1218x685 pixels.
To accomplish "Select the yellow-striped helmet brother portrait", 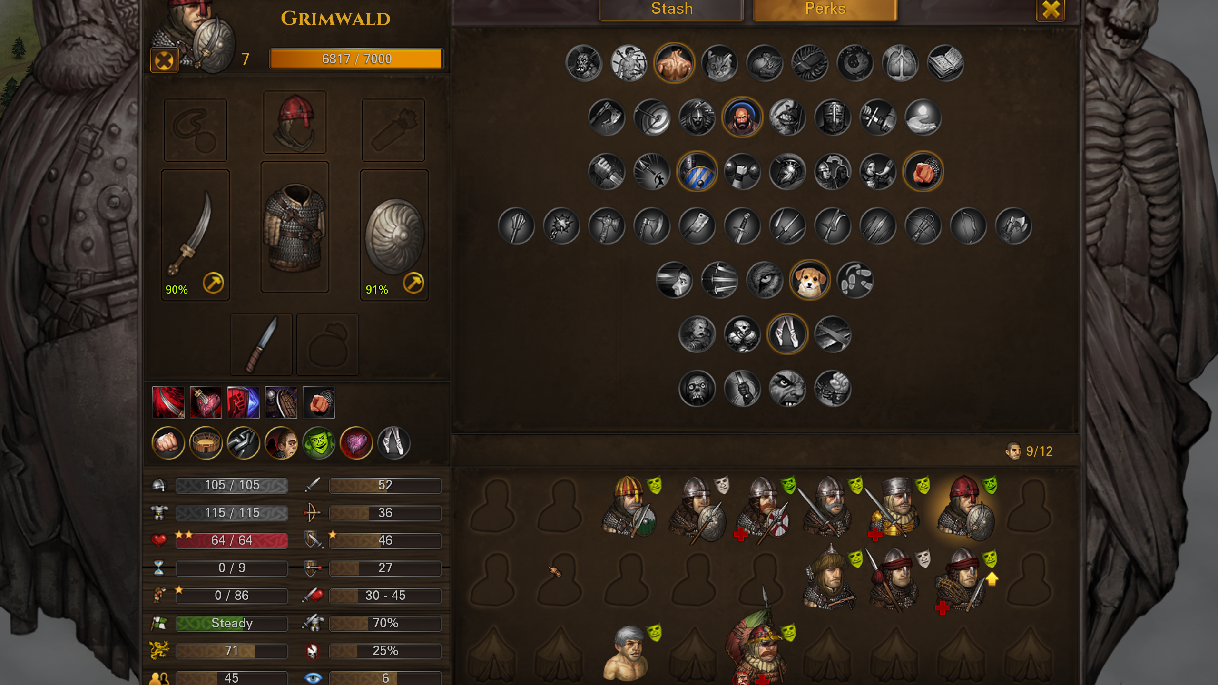I will coord(629,507).
